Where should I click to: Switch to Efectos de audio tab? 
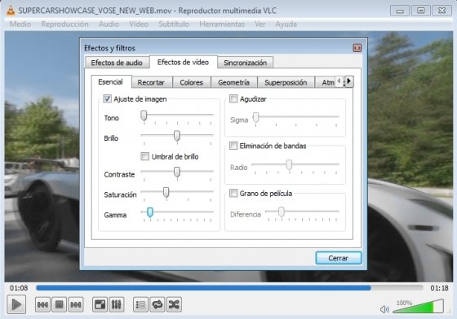point(117,63)
